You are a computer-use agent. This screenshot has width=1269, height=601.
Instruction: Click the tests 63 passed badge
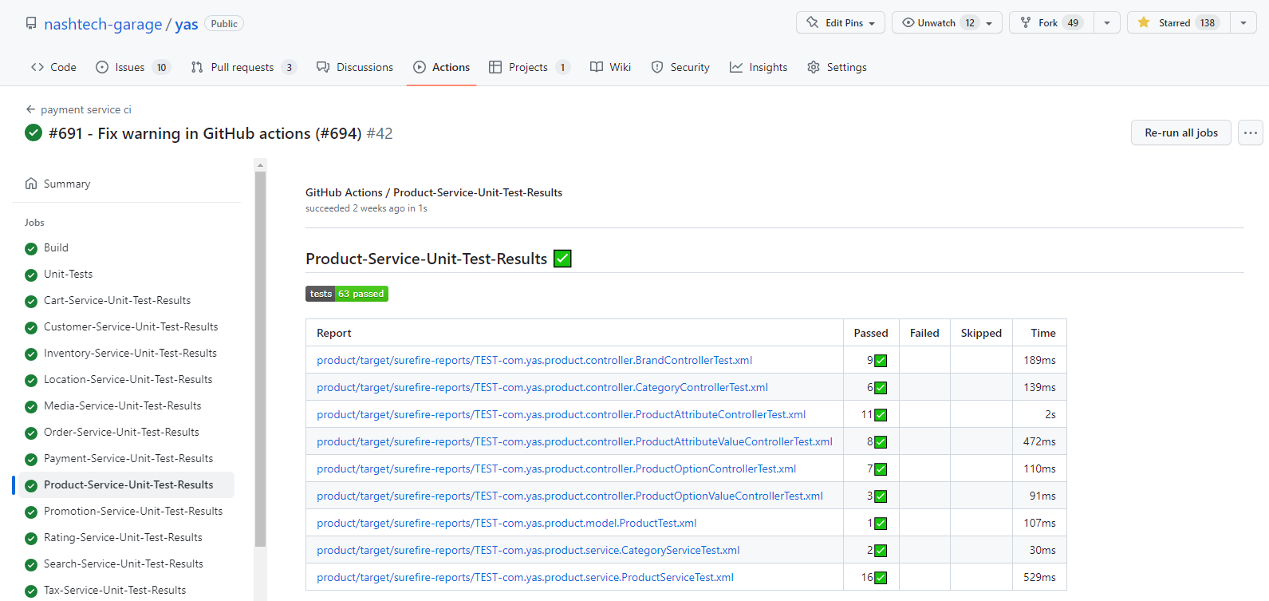(x=347, y=294)
